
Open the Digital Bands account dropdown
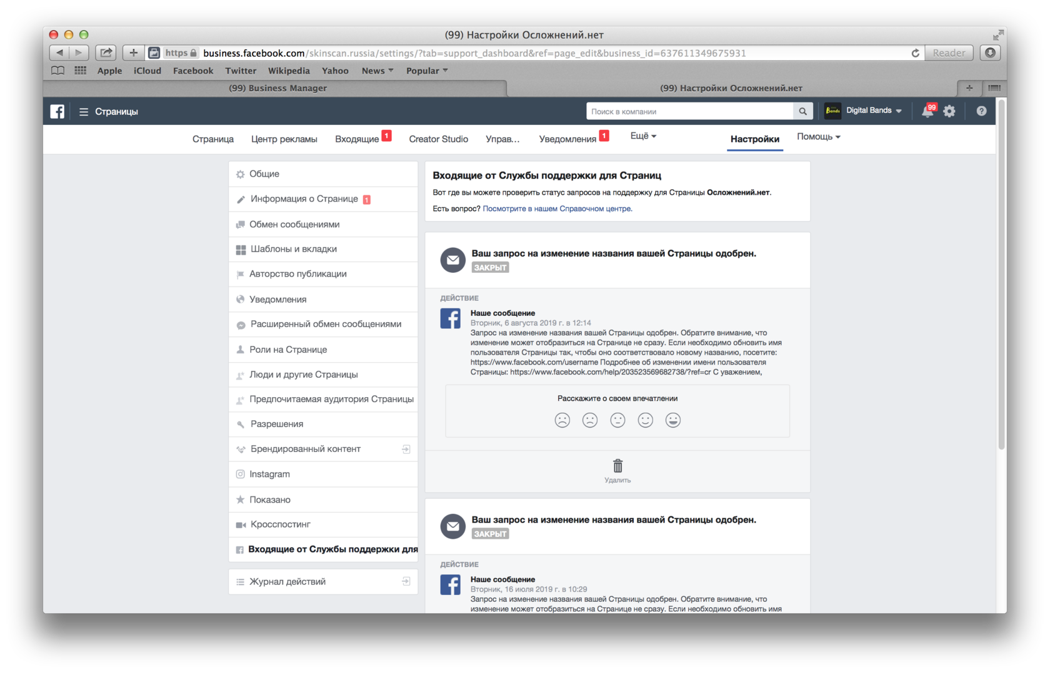873,111
